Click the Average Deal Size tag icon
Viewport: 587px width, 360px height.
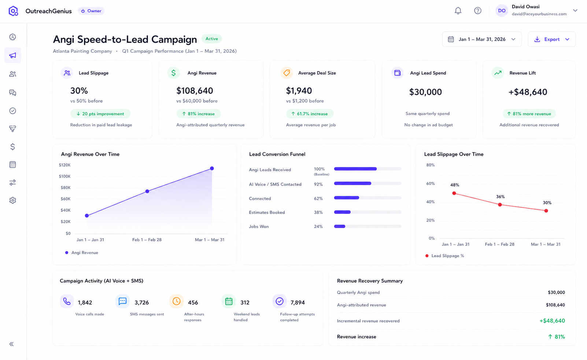point(287,73)
